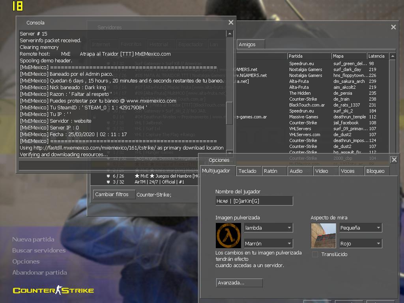Click Massive Games in the Partida column
Image resolution: width=404 pixels, height=303 pixels.
click(303, 117)
